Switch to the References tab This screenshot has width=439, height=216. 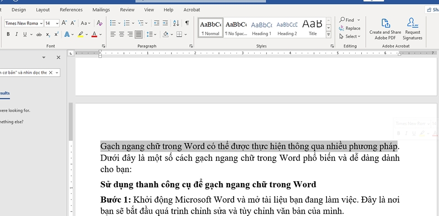tap(71, 10)
